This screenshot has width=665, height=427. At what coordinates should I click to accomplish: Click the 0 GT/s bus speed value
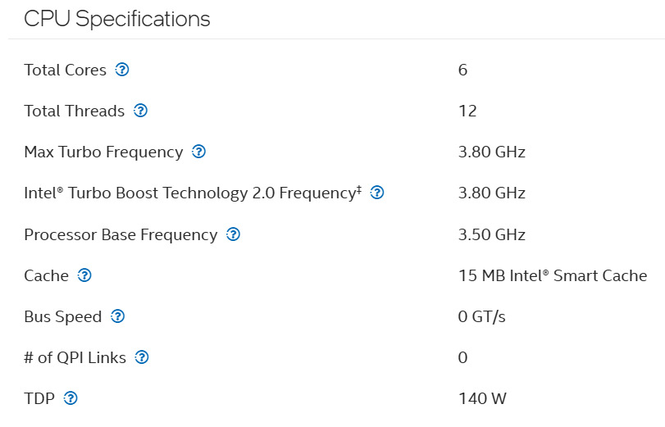482,316
